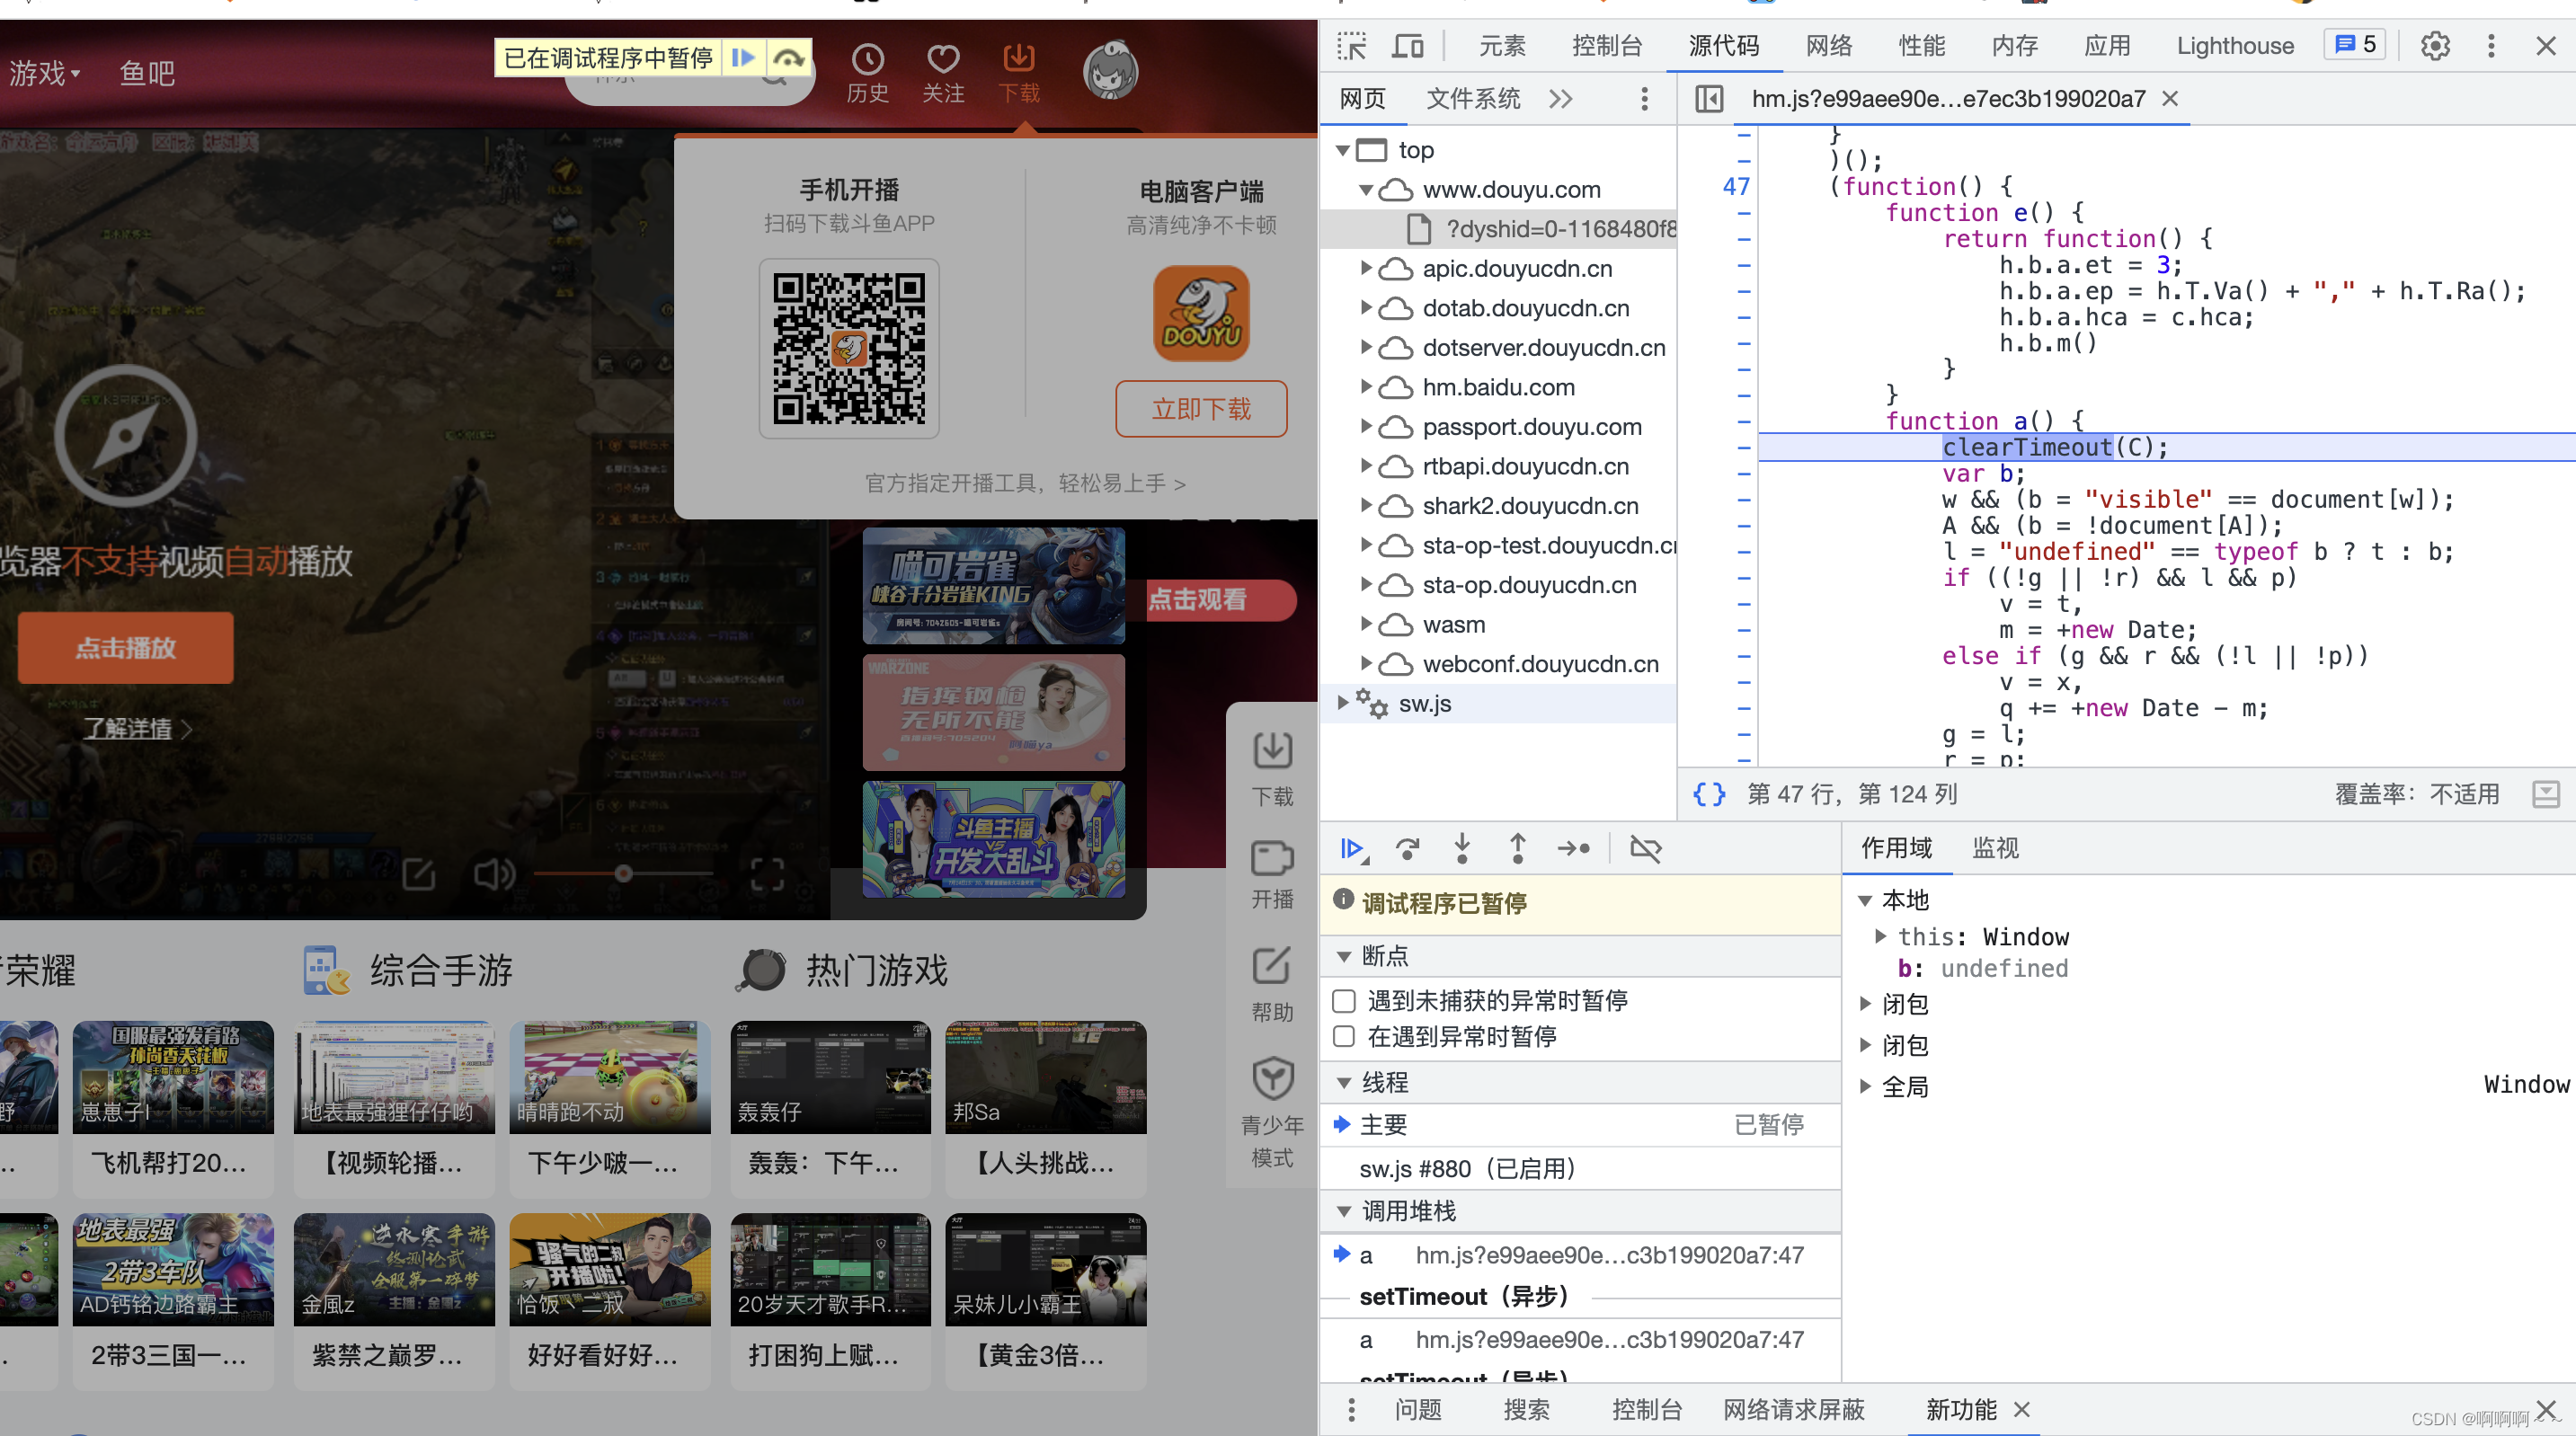
Task: Open 鱼吧 nav link
Action: (x=147, y=73)
